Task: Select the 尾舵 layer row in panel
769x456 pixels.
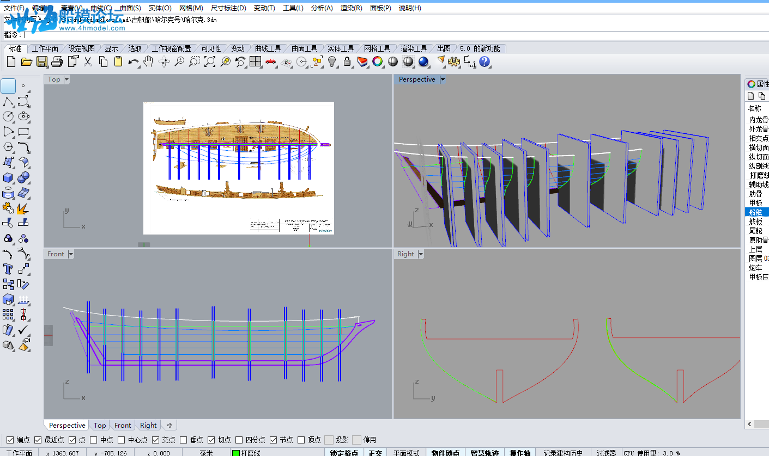Action: [x=757, y=231]
